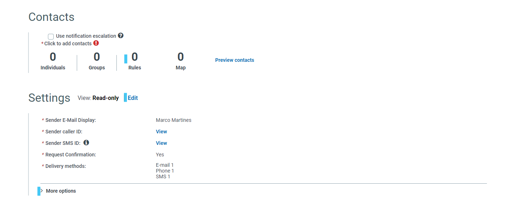The height and width of the screenshot is (211, 510).
Task: Collapse the More options panel
Action: coord(61,191)
